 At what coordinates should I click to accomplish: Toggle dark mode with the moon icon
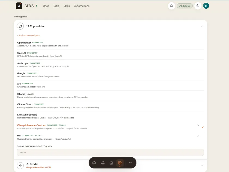click(198, 6)
